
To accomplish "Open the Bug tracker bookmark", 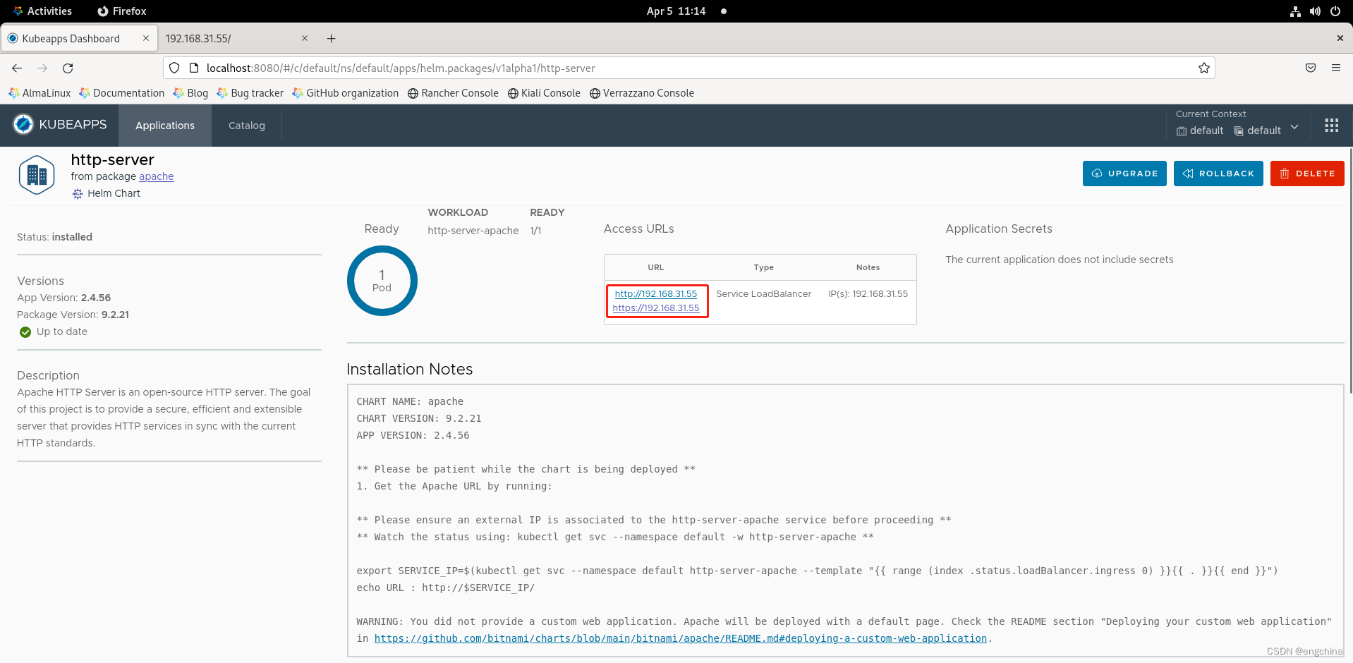I will pos(250,93).
